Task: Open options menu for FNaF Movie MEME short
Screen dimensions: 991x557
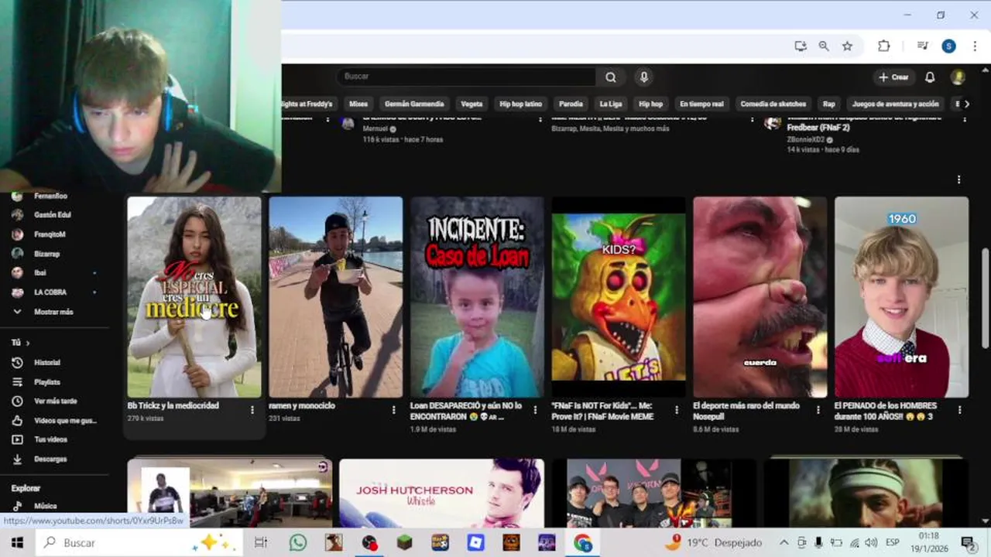Action: [x=676, y=410]
